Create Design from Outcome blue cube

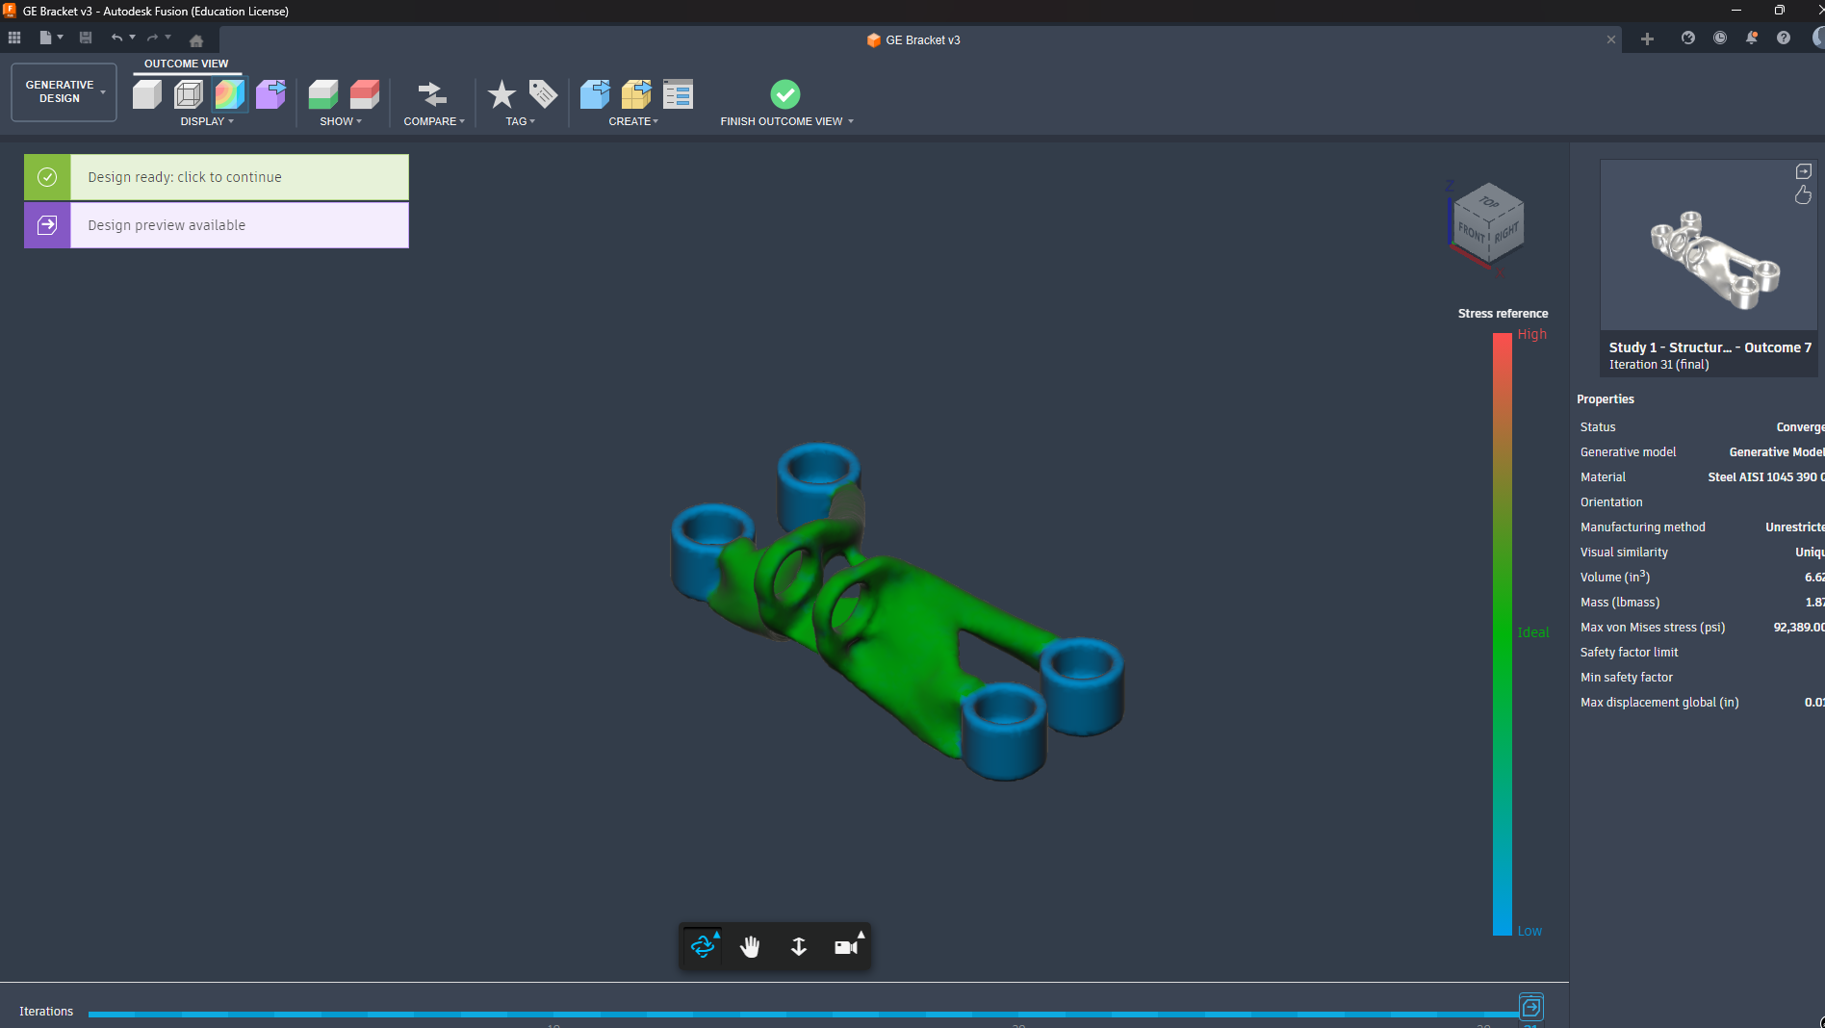tap(595, 94)
